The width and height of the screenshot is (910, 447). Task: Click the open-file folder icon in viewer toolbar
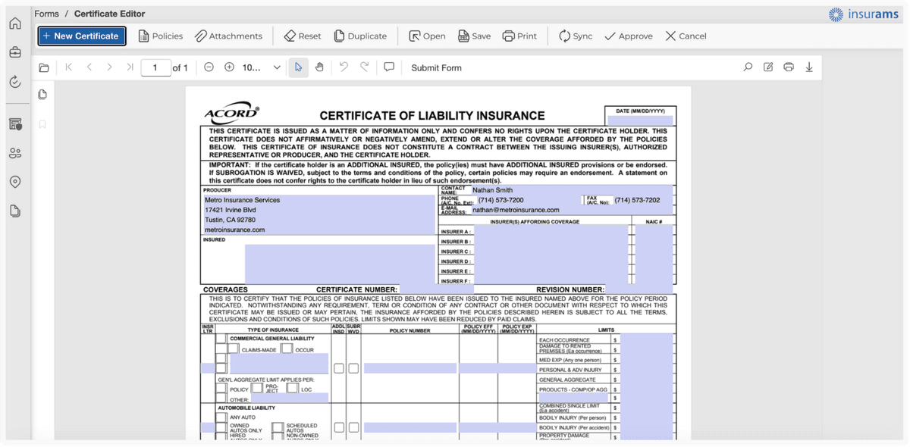click(x=44, y=67)
